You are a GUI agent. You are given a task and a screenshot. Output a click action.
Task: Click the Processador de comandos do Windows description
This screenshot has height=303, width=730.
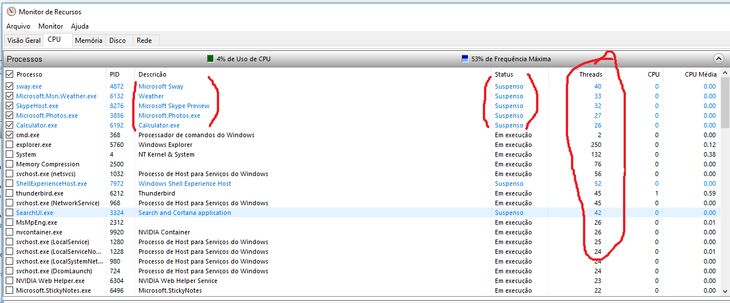pyautogui.click(x=196, y=135)
